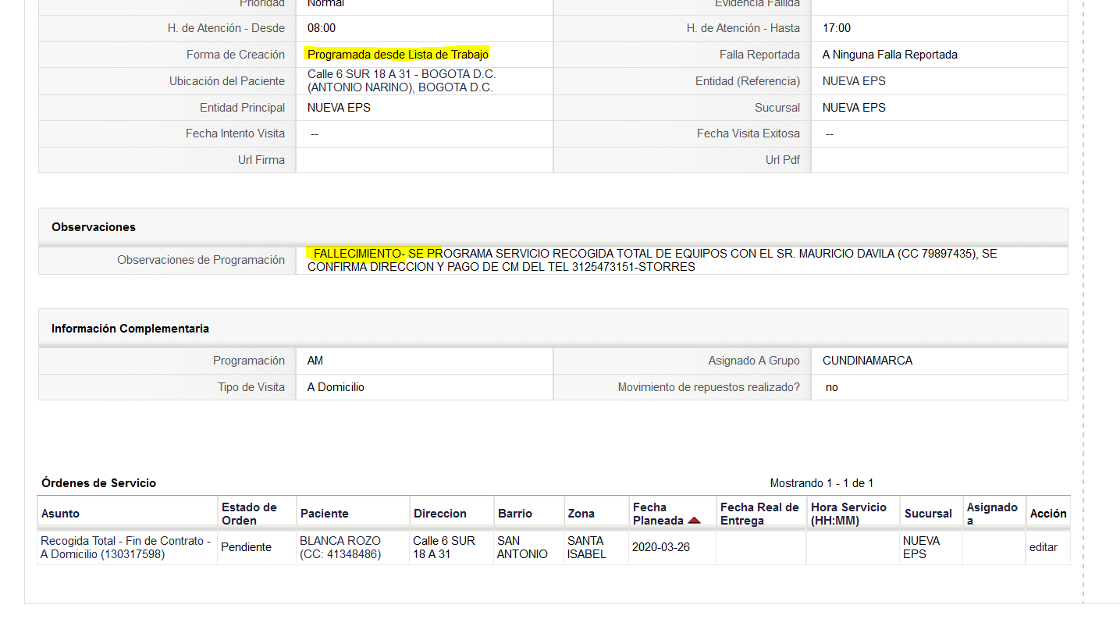Select the Órdenes de Servicio heading
This screenshot has width=1120, height=619.
(x=99, y=483)
